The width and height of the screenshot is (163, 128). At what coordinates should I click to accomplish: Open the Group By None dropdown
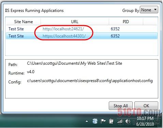149,10
